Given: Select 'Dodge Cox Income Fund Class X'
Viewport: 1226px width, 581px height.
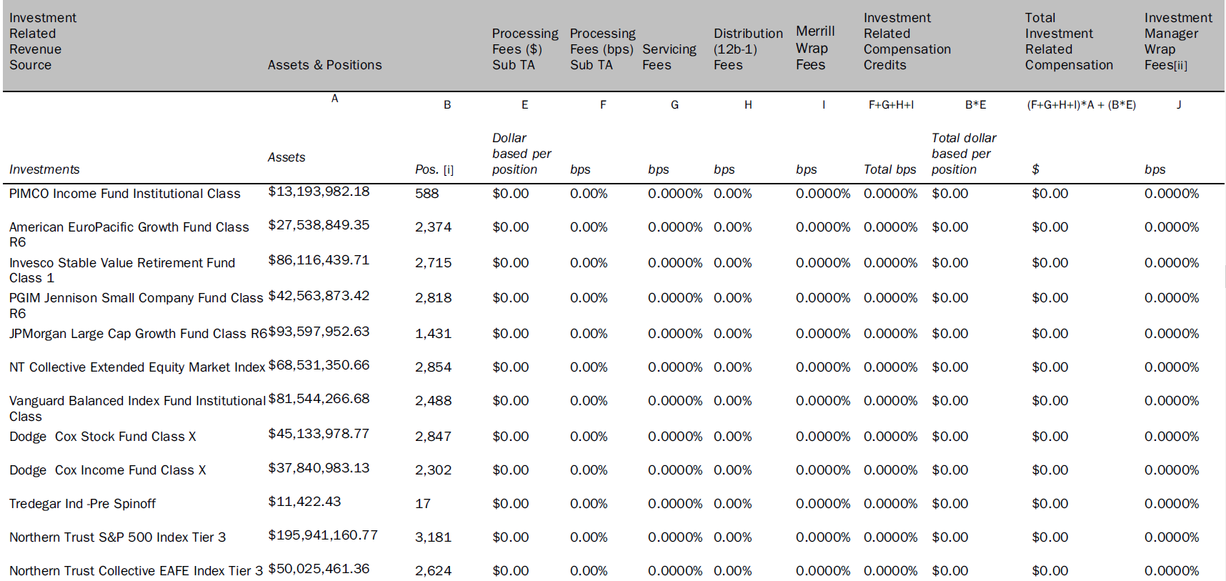Looking at the screenshot, I should (107, 470).
